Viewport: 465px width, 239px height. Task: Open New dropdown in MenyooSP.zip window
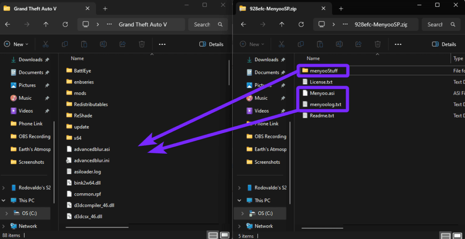tap(252, 44)
